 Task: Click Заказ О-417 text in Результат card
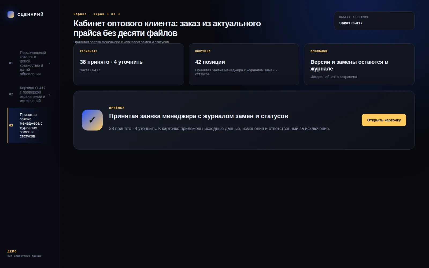coord(90,70)
